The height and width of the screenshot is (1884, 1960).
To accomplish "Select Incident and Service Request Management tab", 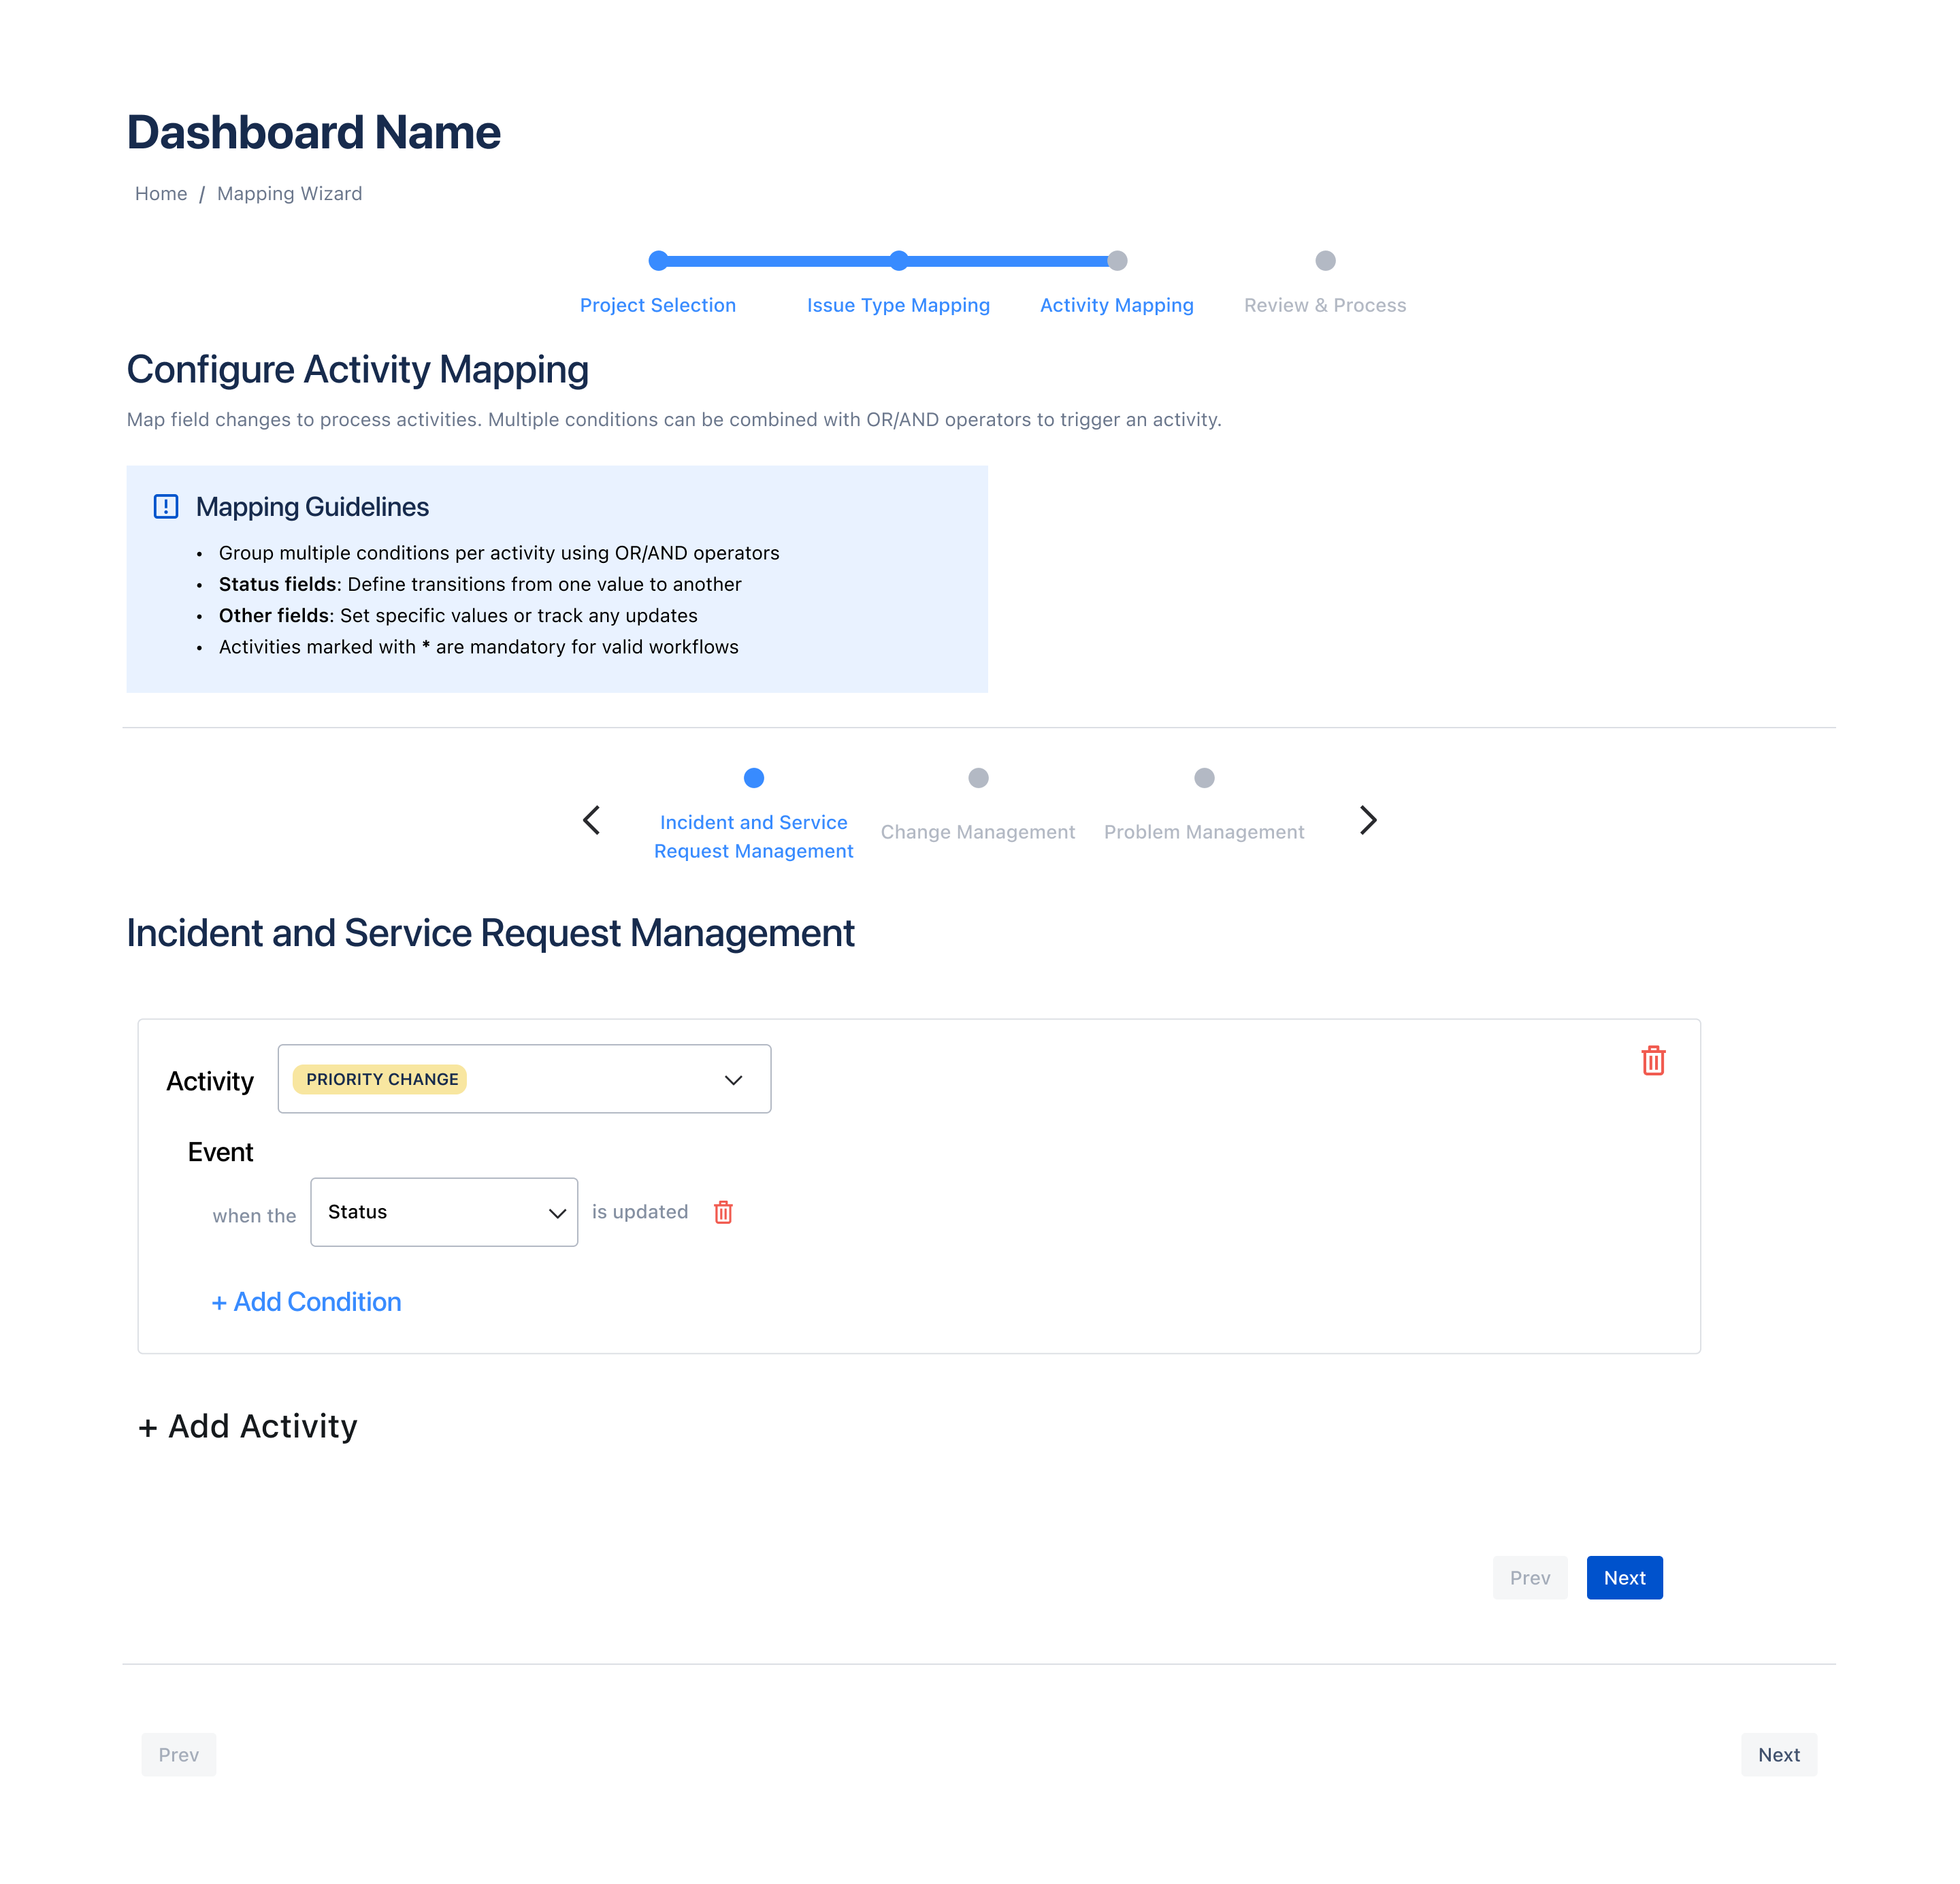I will click(x=753, y=836).
